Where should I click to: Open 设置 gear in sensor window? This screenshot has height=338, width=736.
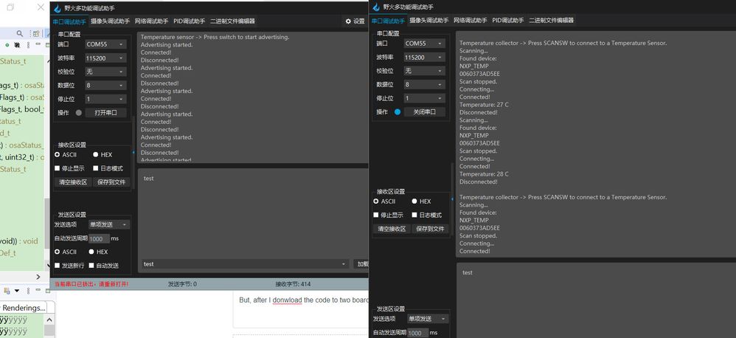[355, 21]
